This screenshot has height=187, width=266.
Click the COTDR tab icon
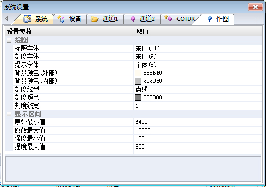tap(168, 18)
